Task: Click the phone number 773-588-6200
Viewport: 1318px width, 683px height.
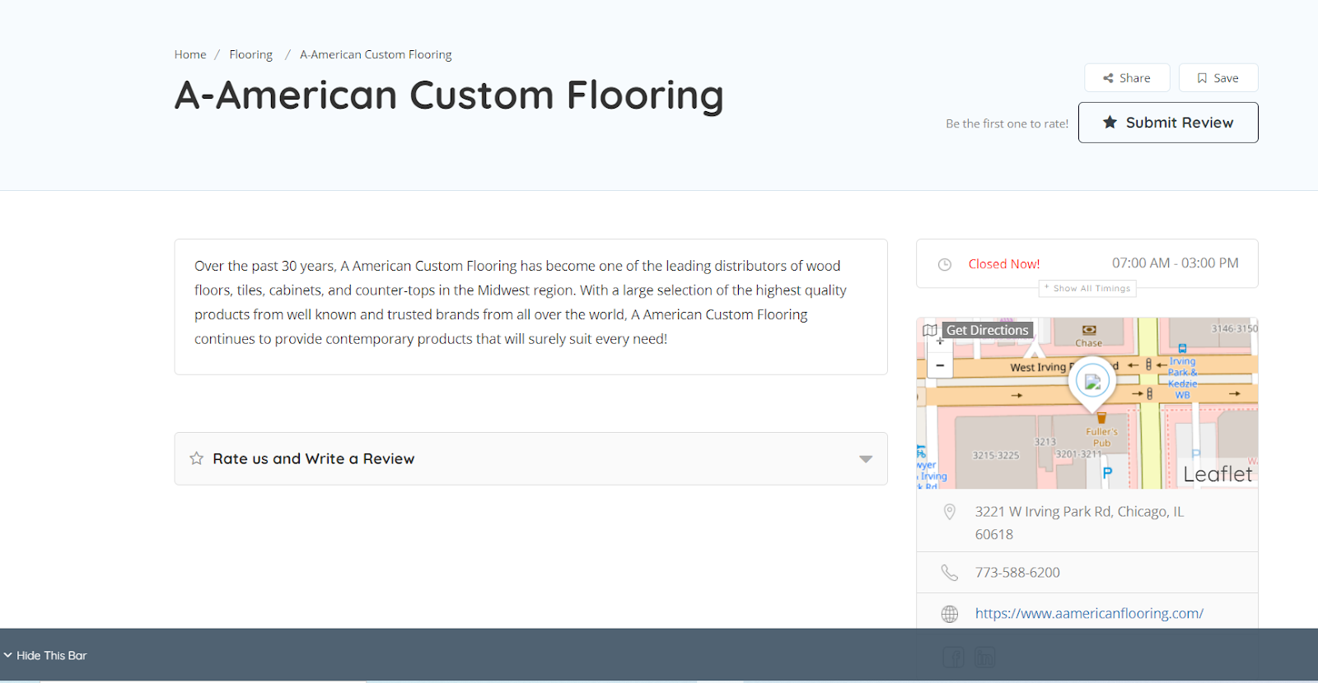Action: (1017, 573)
